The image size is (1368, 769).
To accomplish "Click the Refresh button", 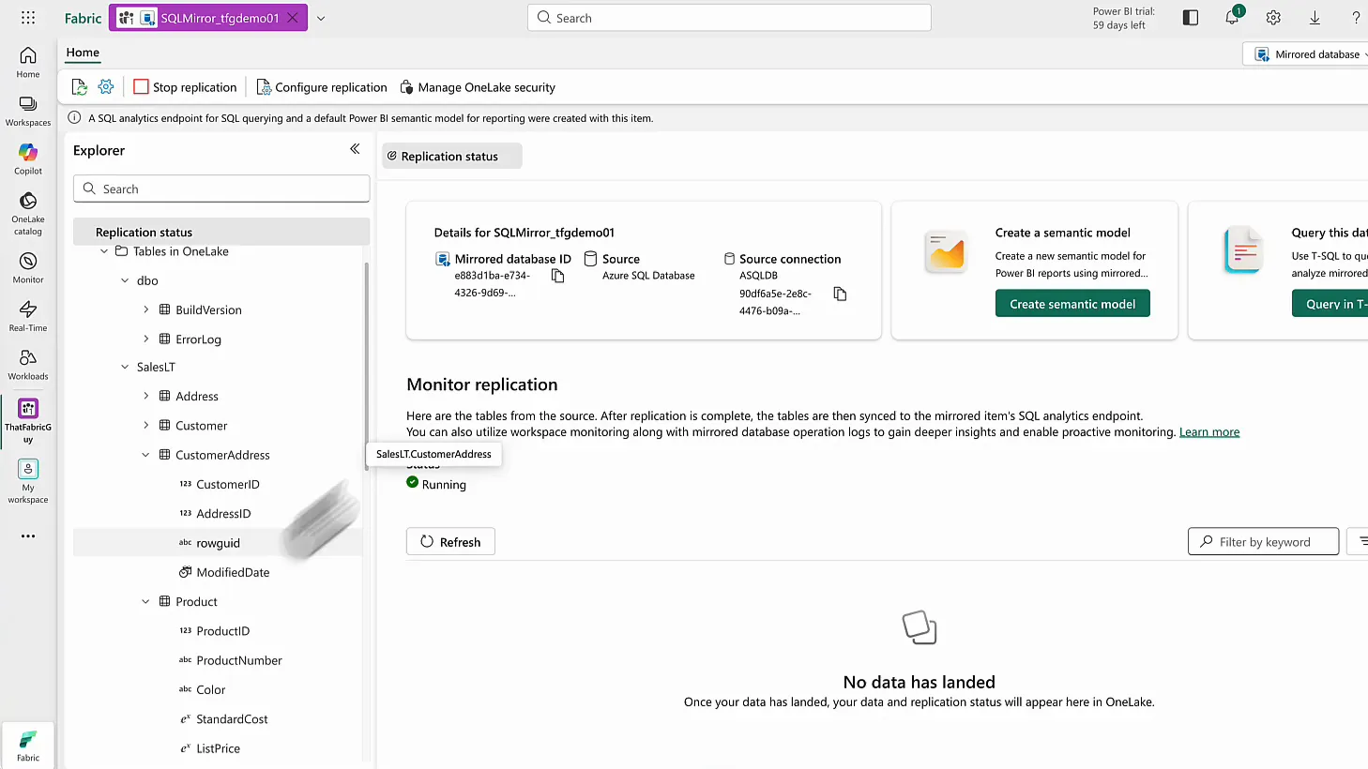I will point(450,542).
